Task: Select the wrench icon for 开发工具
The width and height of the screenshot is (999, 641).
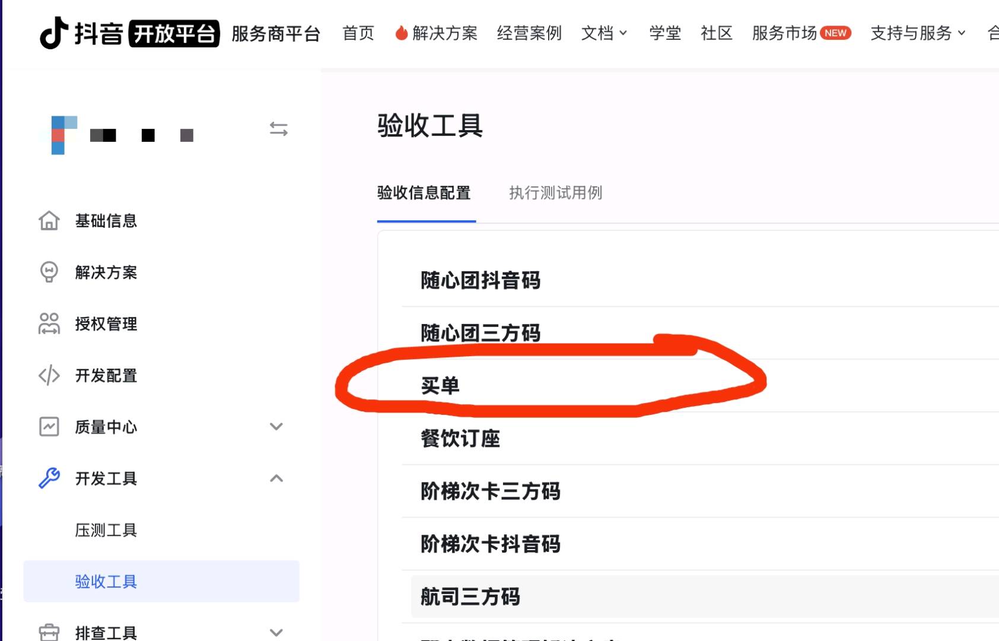Action: click(x=50, y=478)
